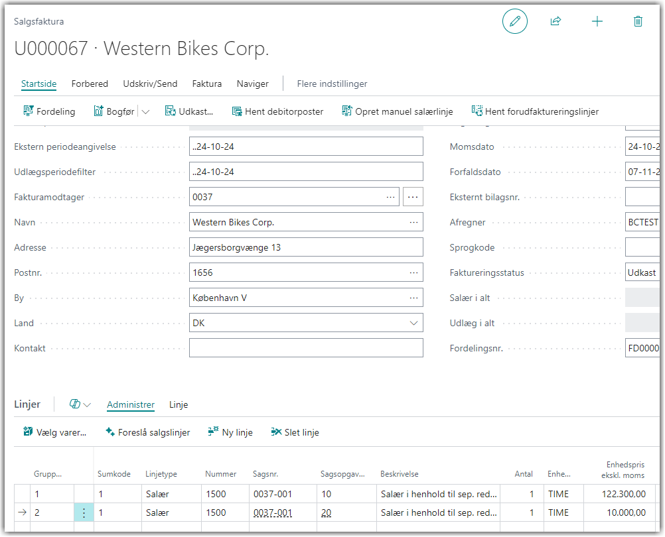Click Sagsnr. 0037-001 cell in row 1
Image resolution: width=665 pixels, height=537 pixels.
click(x=283, y=494)
